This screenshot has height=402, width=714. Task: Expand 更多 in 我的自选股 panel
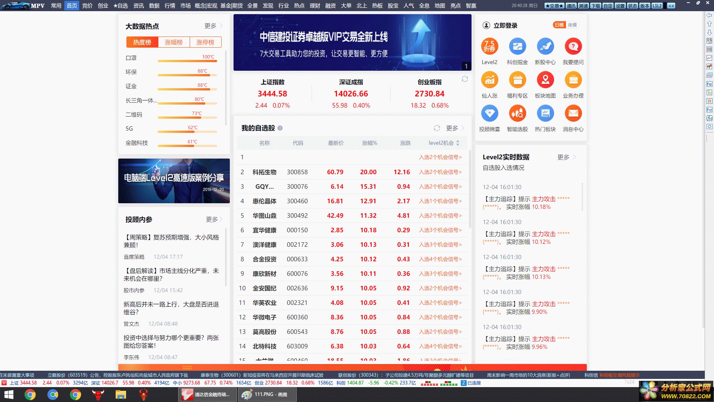[x=455, y=128]
